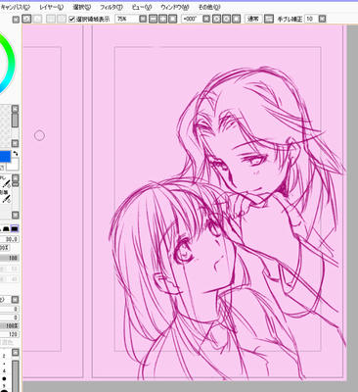Click the 75% zoom value field
358x392 pixels.
126,19
